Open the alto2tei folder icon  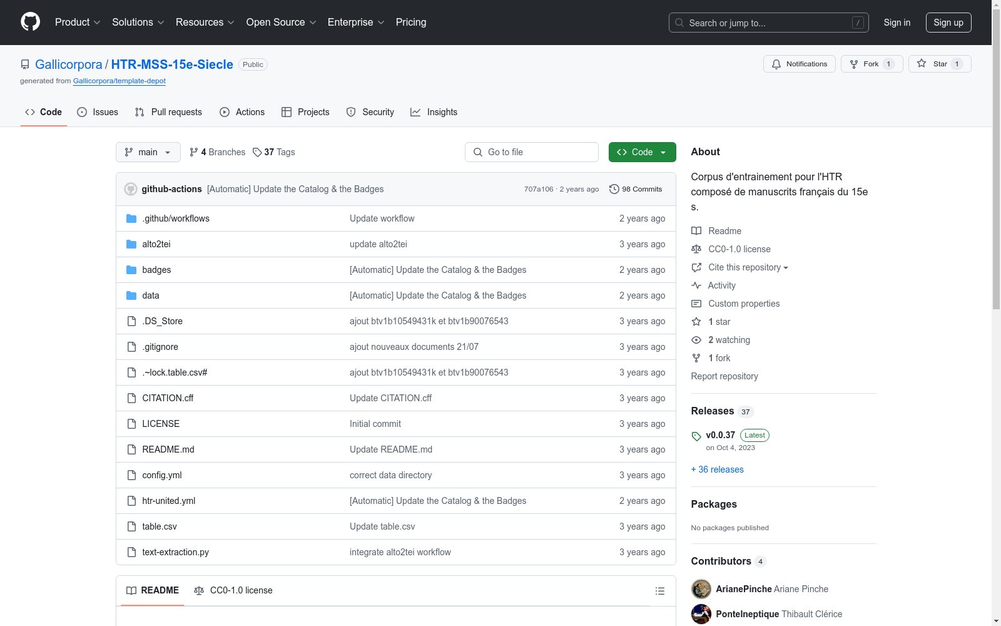pos(131,244)
